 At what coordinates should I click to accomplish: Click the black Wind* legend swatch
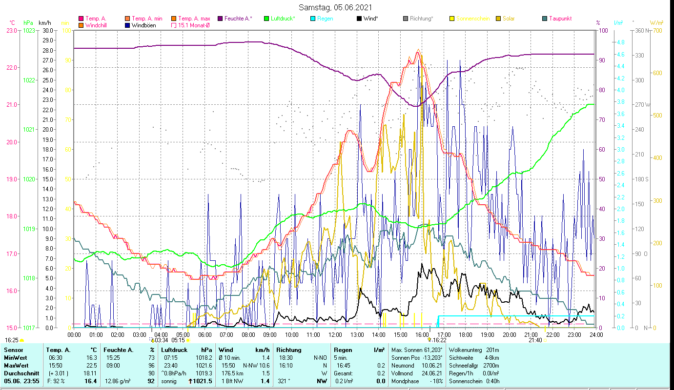pos(359,19)
